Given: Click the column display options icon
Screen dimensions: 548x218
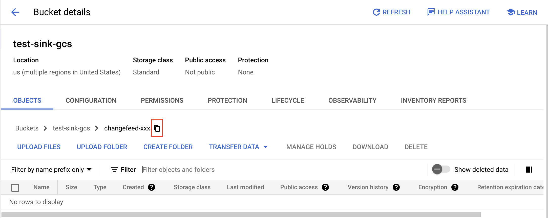Looking at the screenshot, I should pyautogui.click(x=529, y=170).
